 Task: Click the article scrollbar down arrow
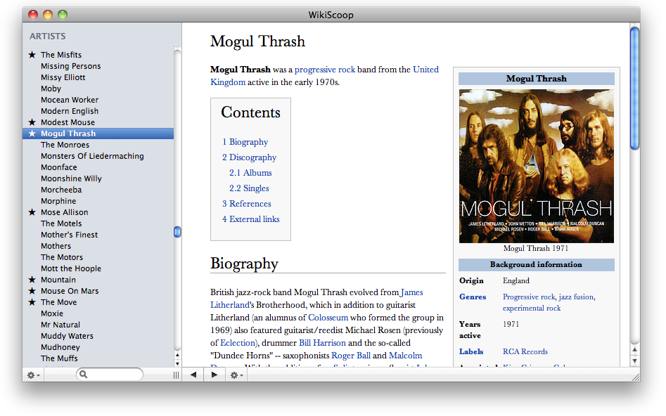pyautogui.click(x=634, y=360)
